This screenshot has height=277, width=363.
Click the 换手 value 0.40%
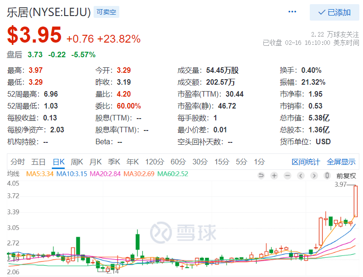point(311,70)
